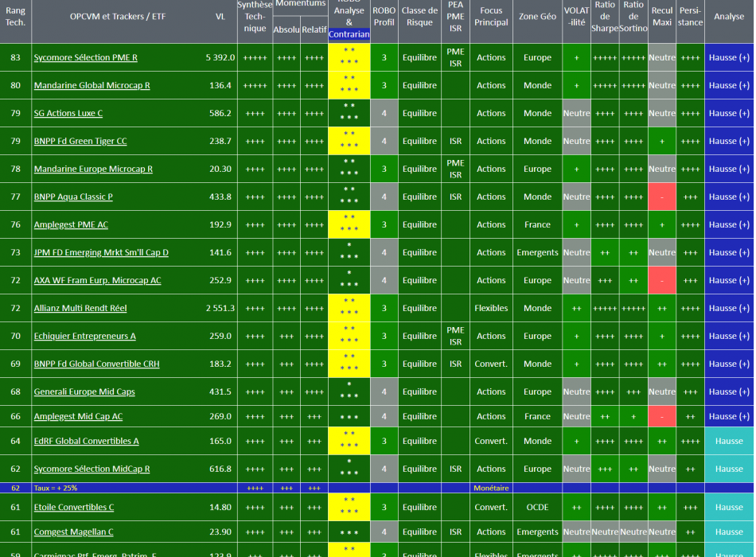The height and width of the screenshot is (557, 756).
Task: Click the Synthèse Technique column header
Action: [x=255, y=17]
